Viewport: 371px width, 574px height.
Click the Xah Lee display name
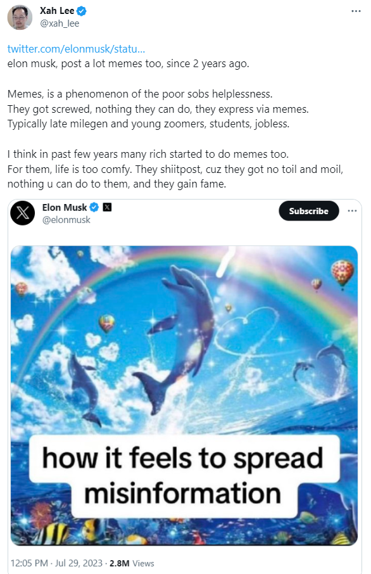pos(57,11)
